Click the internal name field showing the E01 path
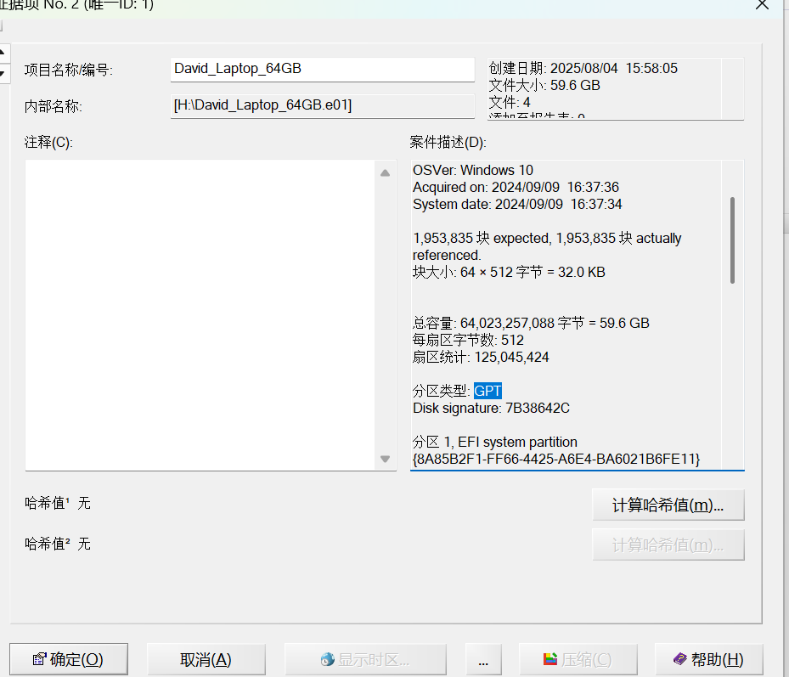 321,105
